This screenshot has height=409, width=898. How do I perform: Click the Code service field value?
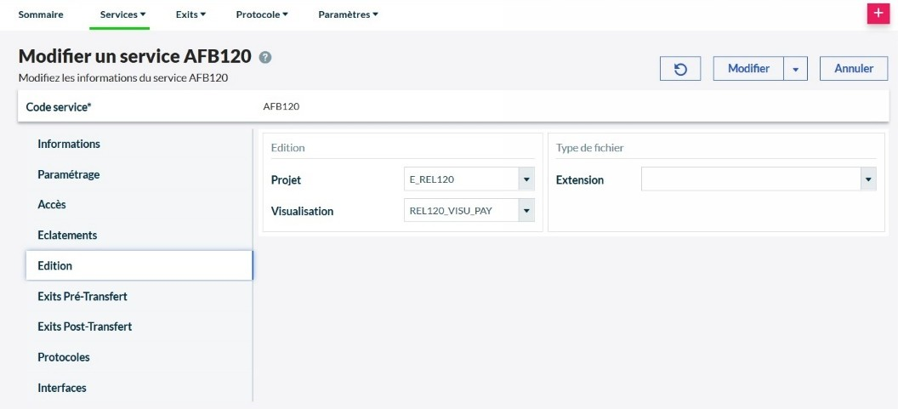(281, 107)
